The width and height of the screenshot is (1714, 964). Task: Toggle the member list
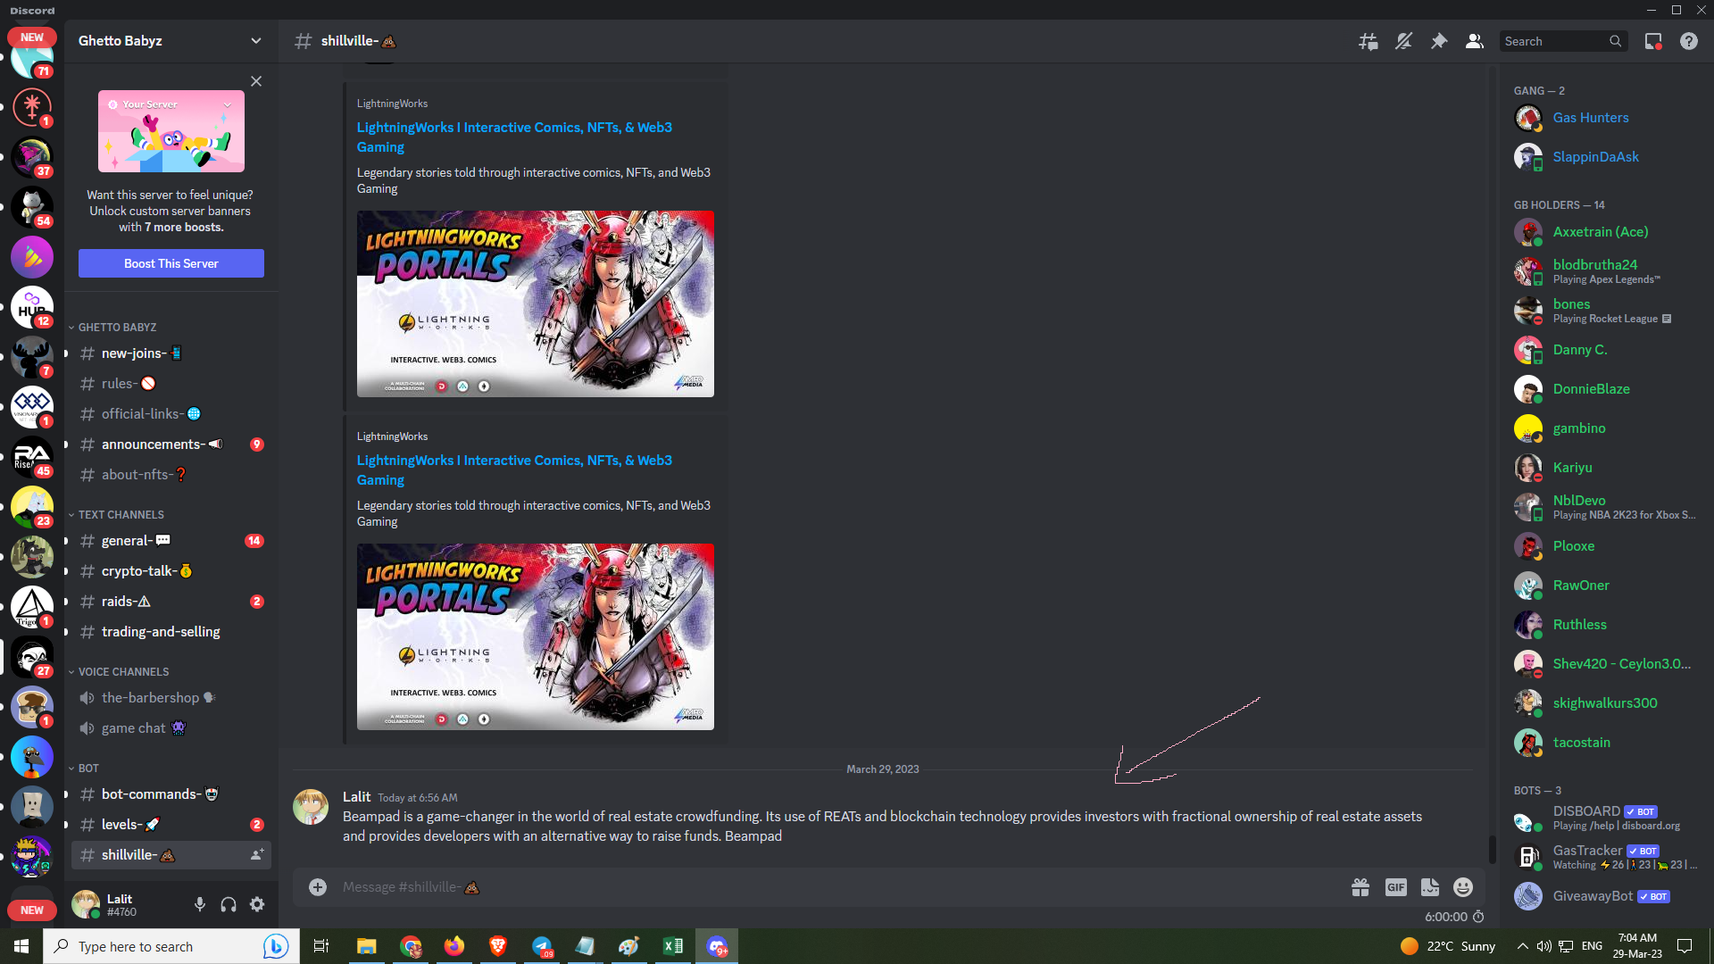coord(1475,41)
